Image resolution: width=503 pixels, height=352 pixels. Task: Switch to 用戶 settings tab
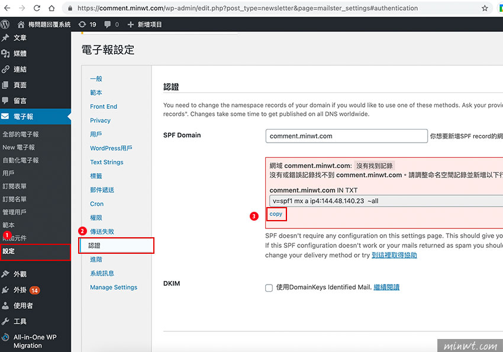96,134
